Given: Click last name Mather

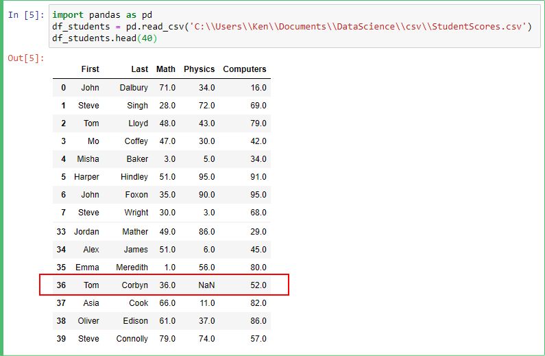Looking at the screenshot, I should (x=135, y=232).
